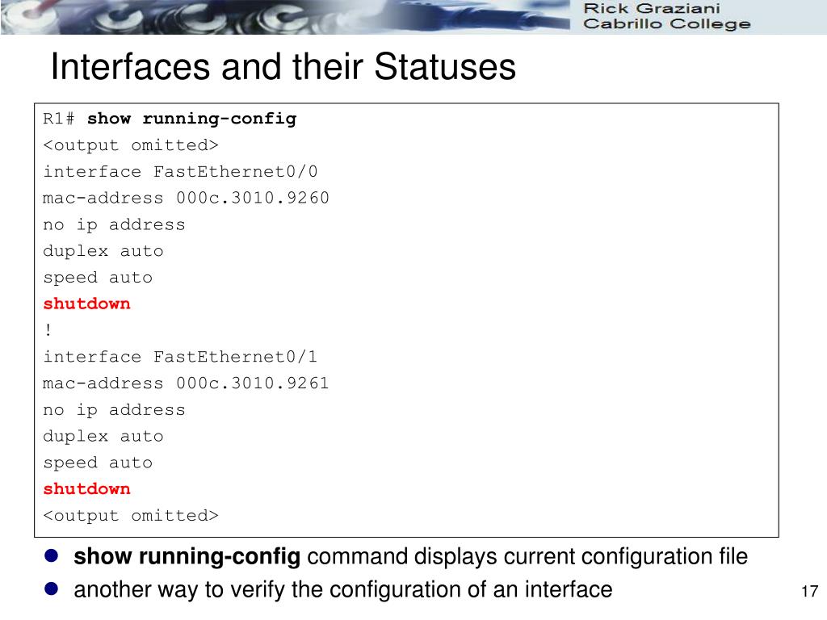
Task: Click the final '<output omitted>' line ending the output
Action: 130,515
